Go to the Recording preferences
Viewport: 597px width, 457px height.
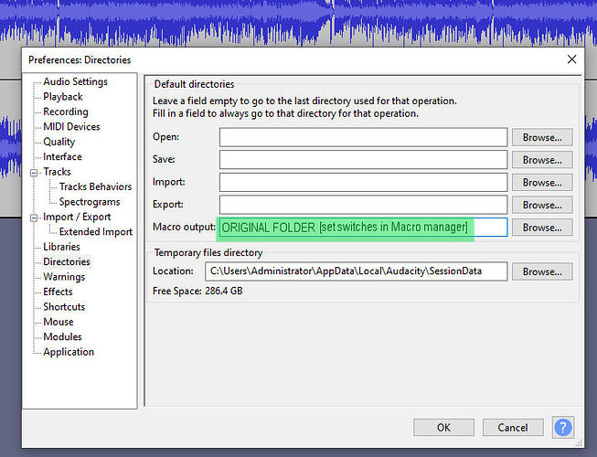tap(66, 112)
